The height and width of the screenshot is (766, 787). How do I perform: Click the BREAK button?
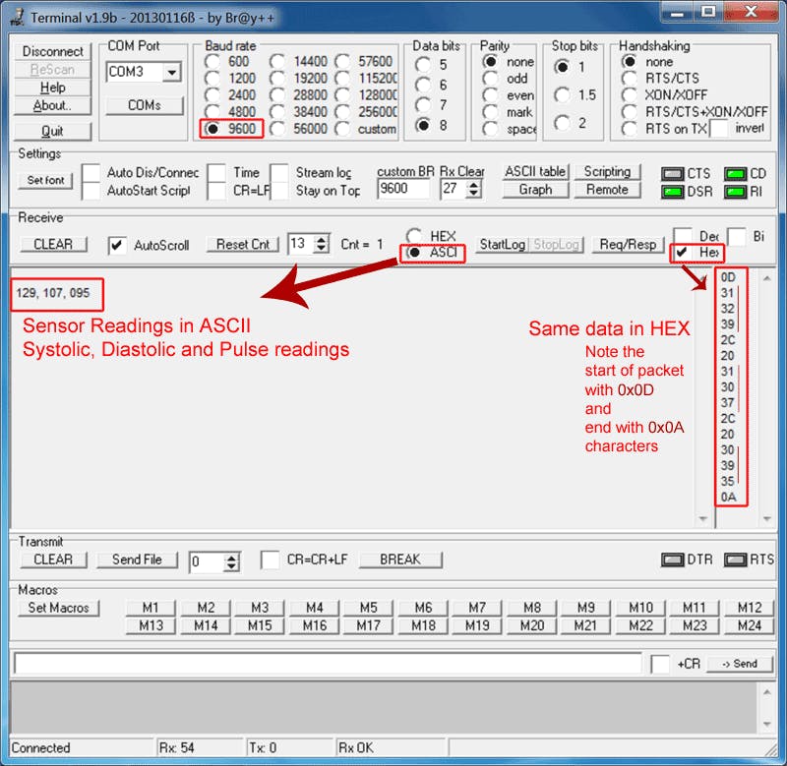click(x=400, y=560)
